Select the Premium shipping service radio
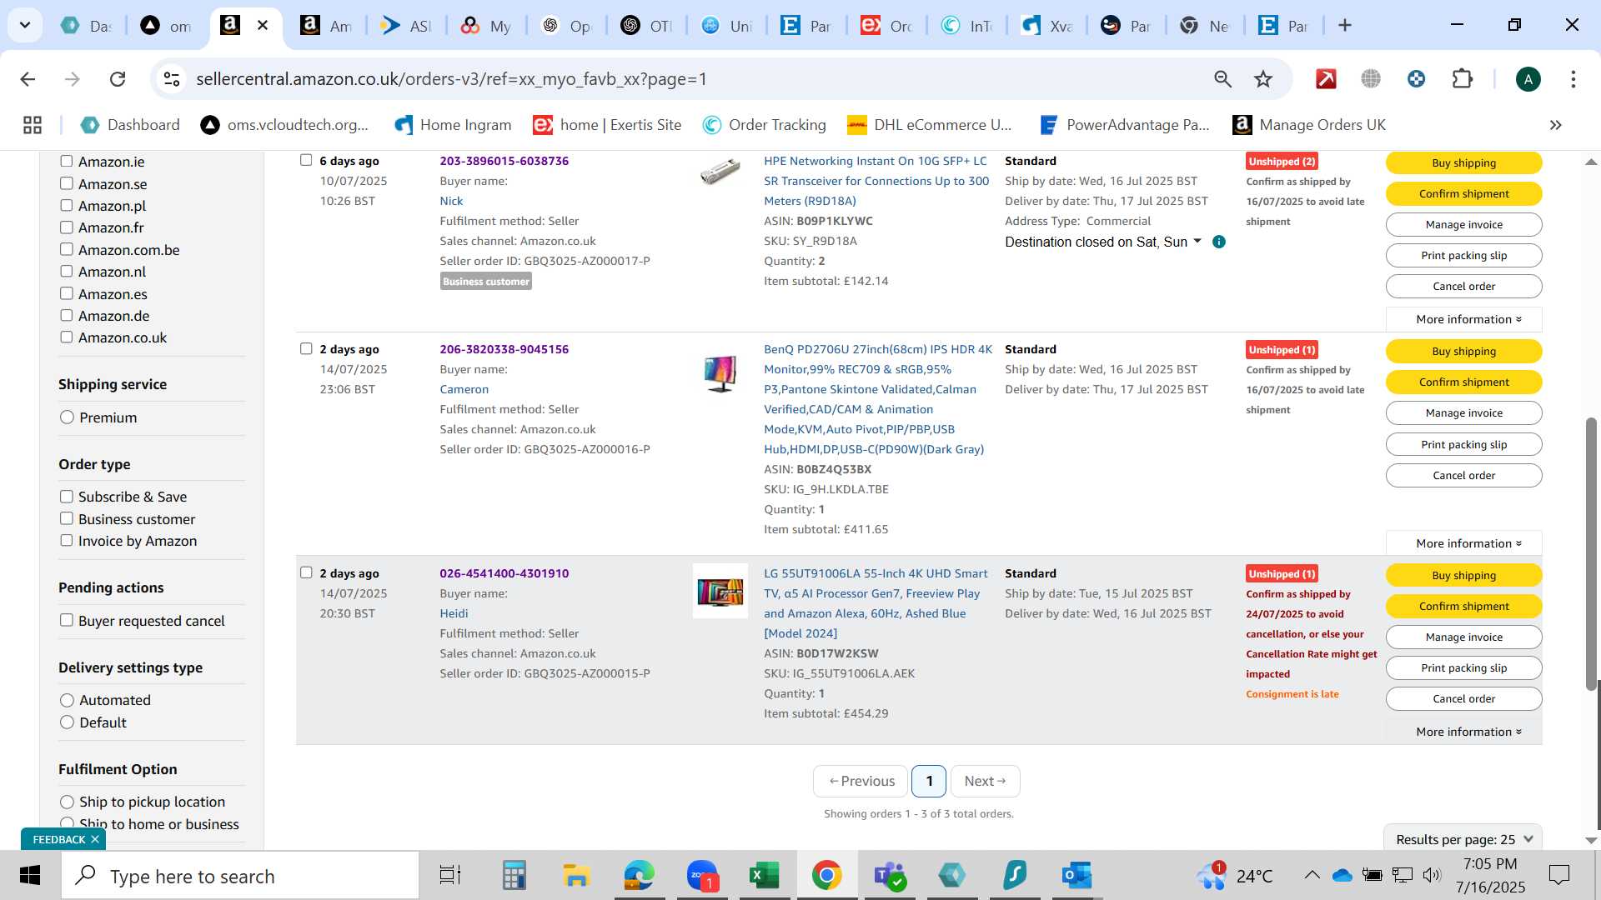This screenshot has width=1601, height=900. tap(68, 417)
